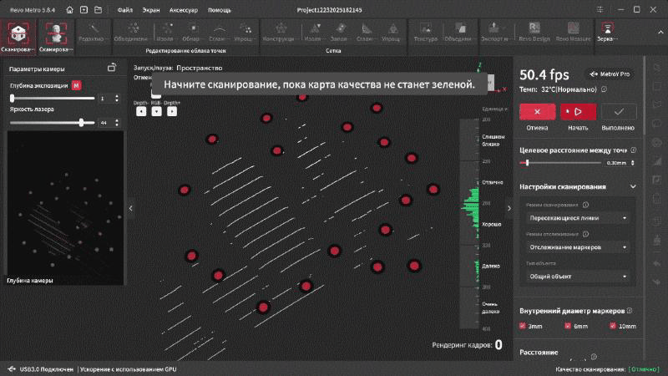This screenshot has width=668, height=376.
Task: Click Объединени in point cloud editing group
Action: coord(131,33)
